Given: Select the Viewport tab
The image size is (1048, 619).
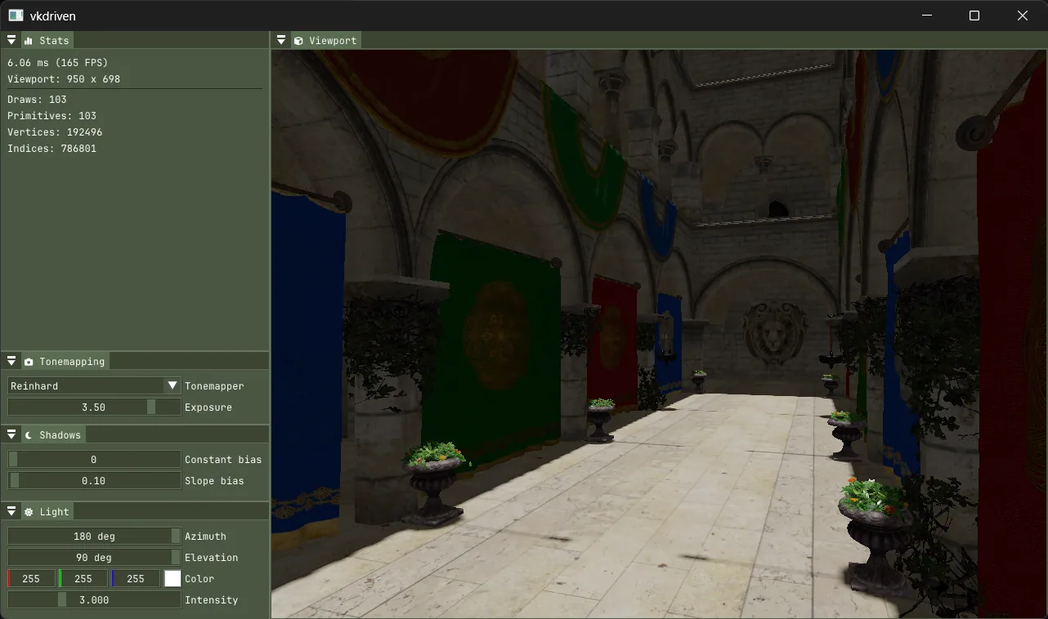Looking at the screenshot, I should pyautogui.click(x=325, y=40).
